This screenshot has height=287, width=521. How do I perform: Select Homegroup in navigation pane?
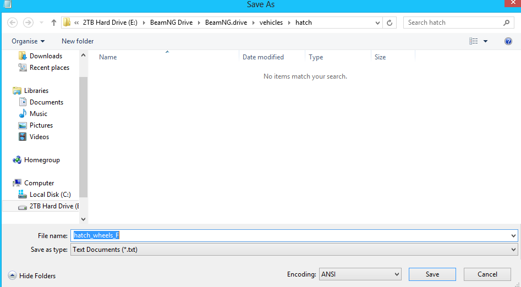click(x=42, y=160)
